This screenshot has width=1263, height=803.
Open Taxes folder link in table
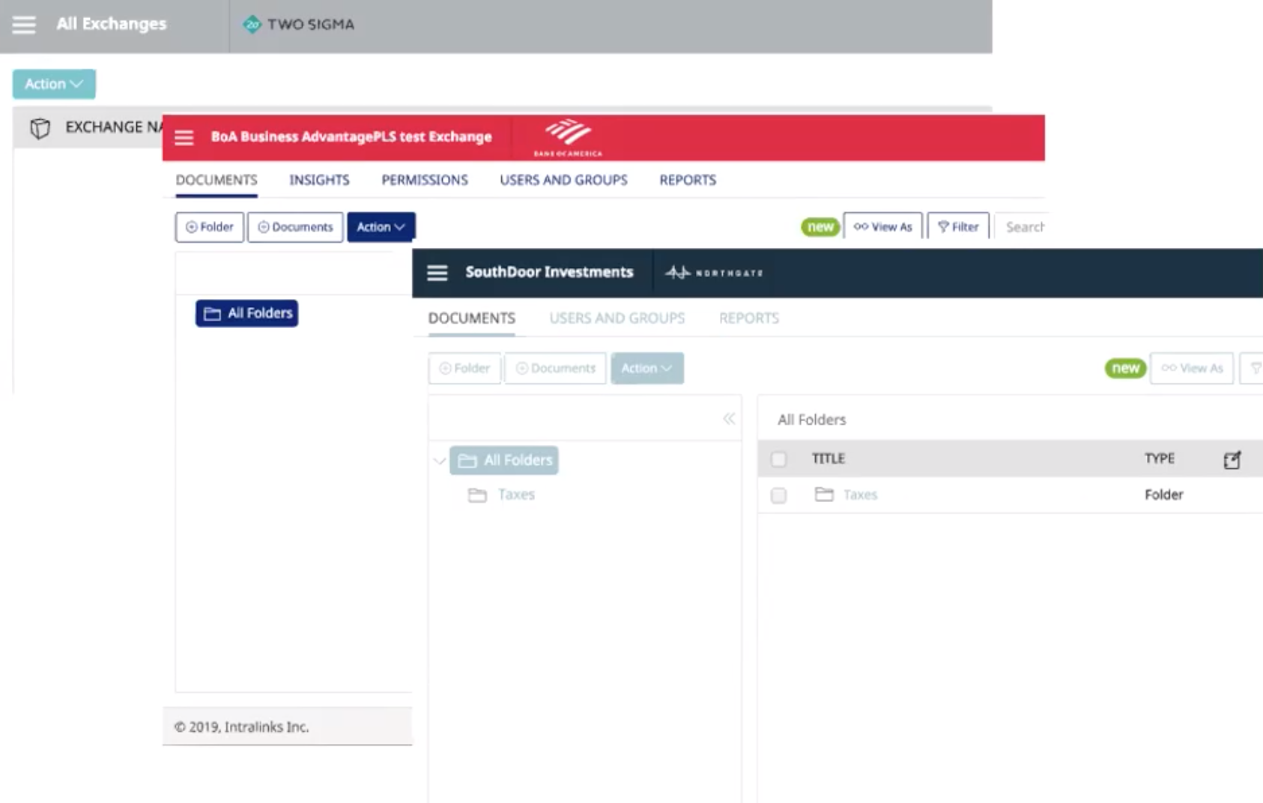[x=860, y=495]
